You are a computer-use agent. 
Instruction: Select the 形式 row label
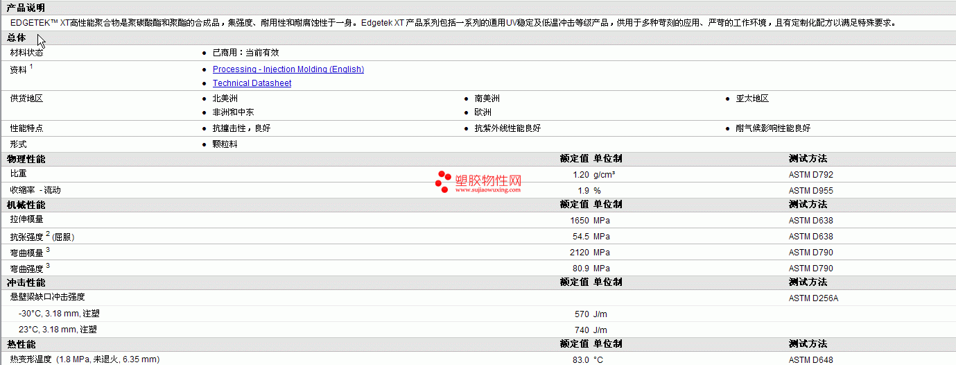(19, 144)
